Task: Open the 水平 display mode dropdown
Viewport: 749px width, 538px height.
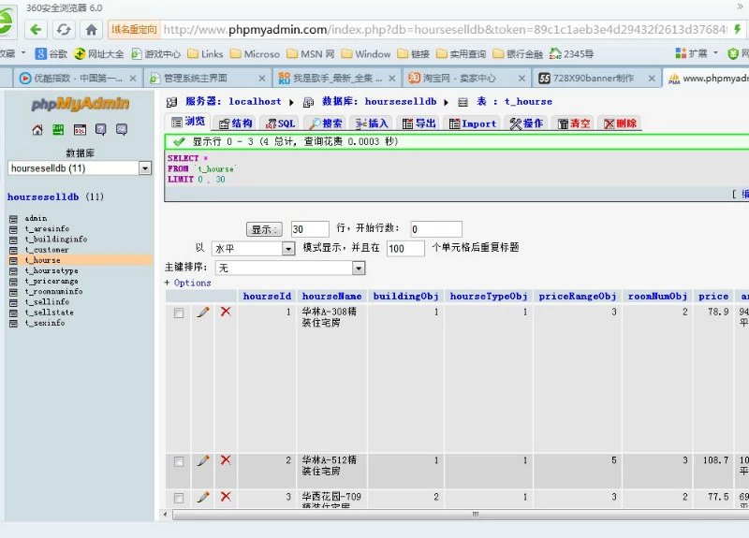Action: [x=253, y=249]
